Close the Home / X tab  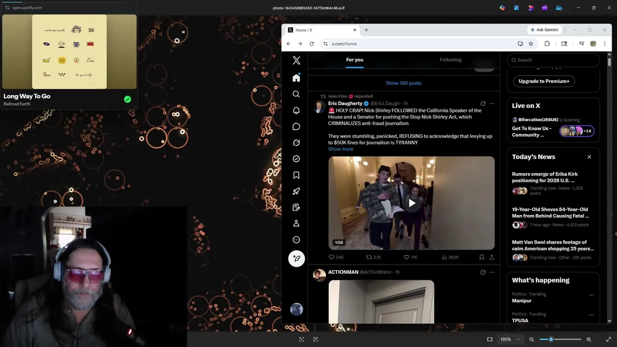355,30
